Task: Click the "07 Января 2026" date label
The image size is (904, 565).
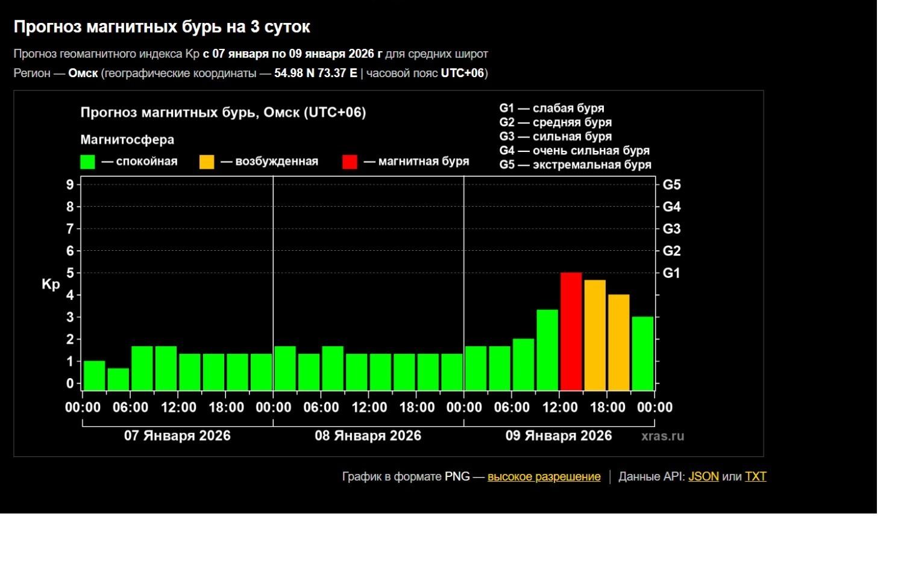Action: point(177,436)
